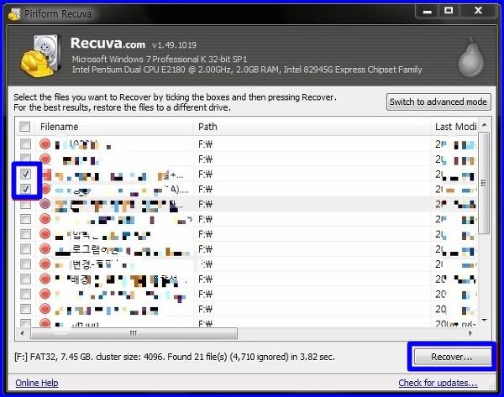This screenshot has height=397, width=504.
Task: Click the Recuva app icon in title bar
Action: 13,13
